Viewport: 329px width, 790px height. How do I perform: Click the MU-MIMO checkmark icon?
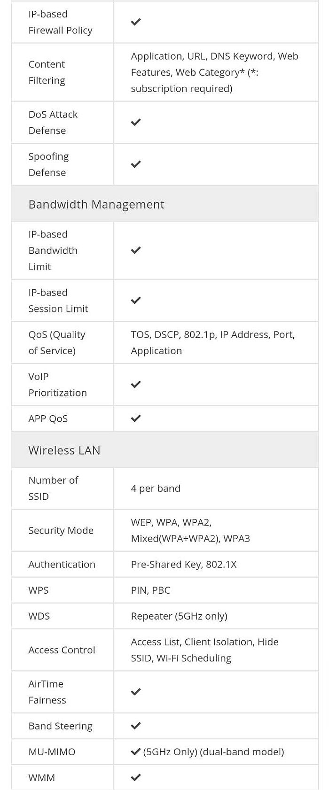pos(136,751)
